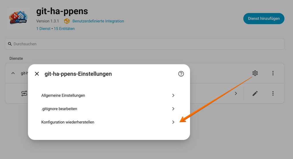Click the sub-entry sliders icon
This screenshot has height=159, width=293.
24,93
